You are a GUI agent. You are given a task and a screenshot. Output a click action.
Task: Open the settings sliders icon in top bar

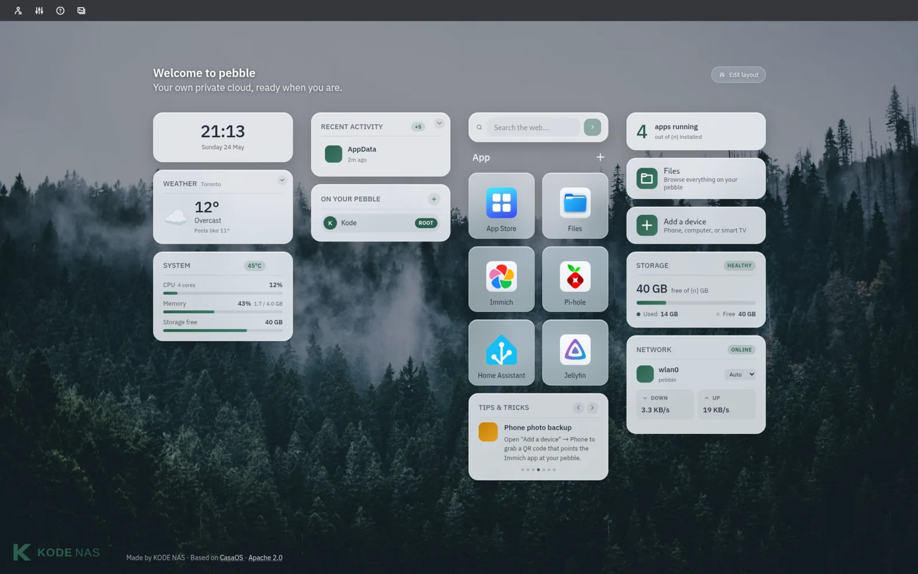[39, 10]
